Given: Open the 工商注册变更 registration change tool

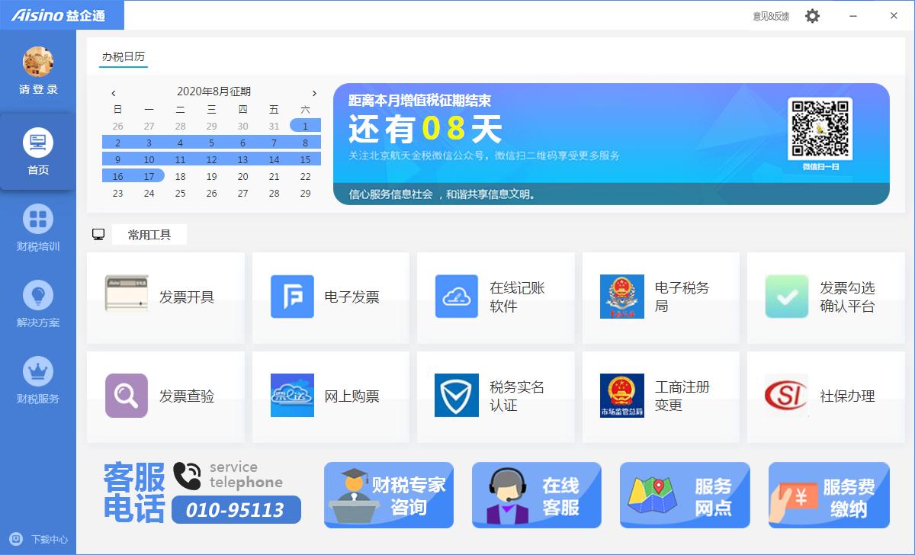Looking at the screenshot, I should click(660, 396).
